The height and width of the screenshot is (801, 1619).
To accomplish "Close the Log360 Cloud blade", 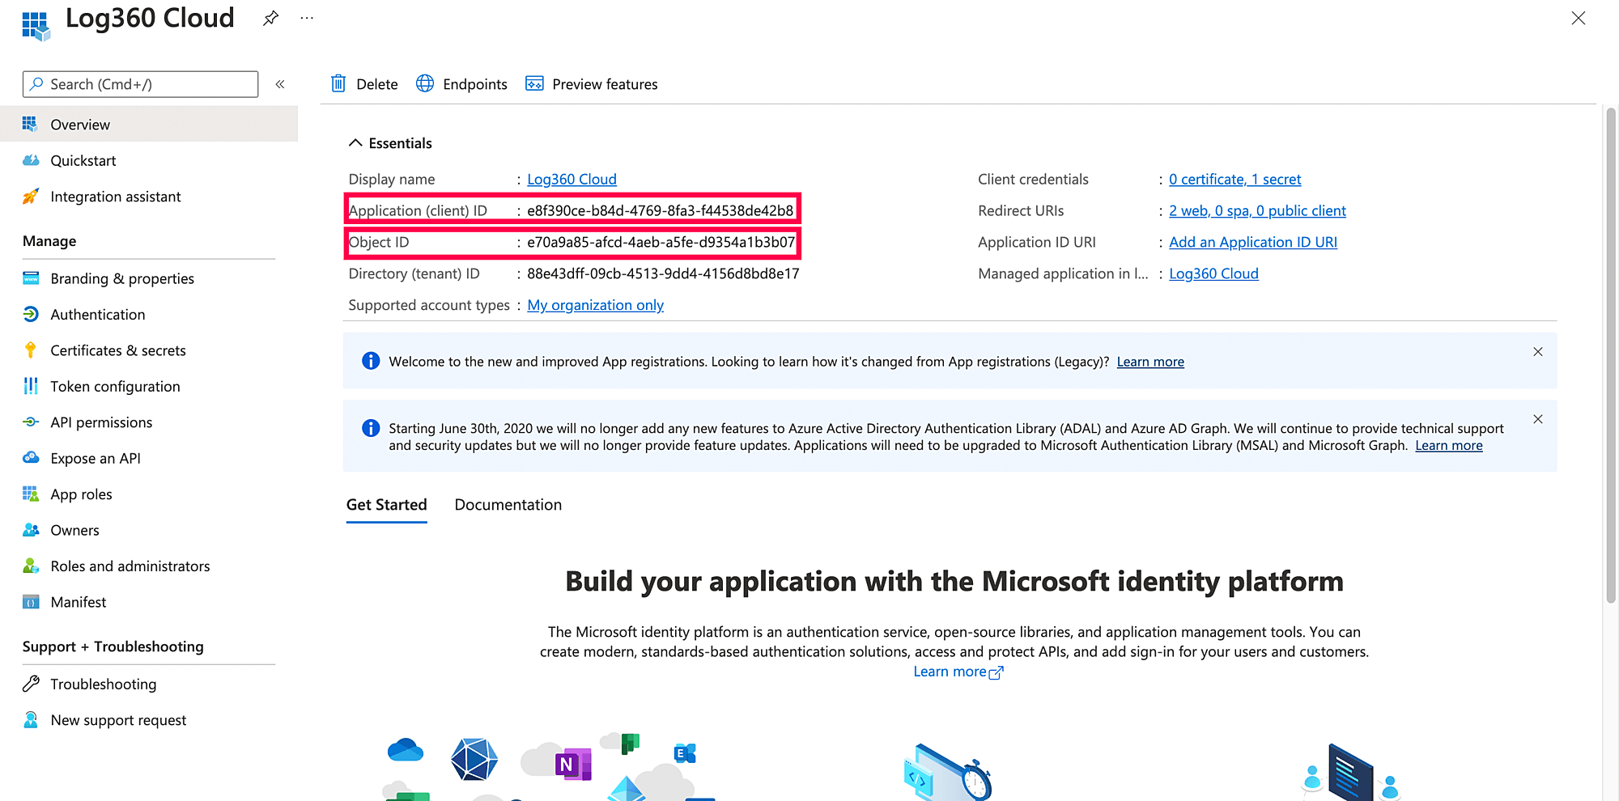I will coord(1579,18).
